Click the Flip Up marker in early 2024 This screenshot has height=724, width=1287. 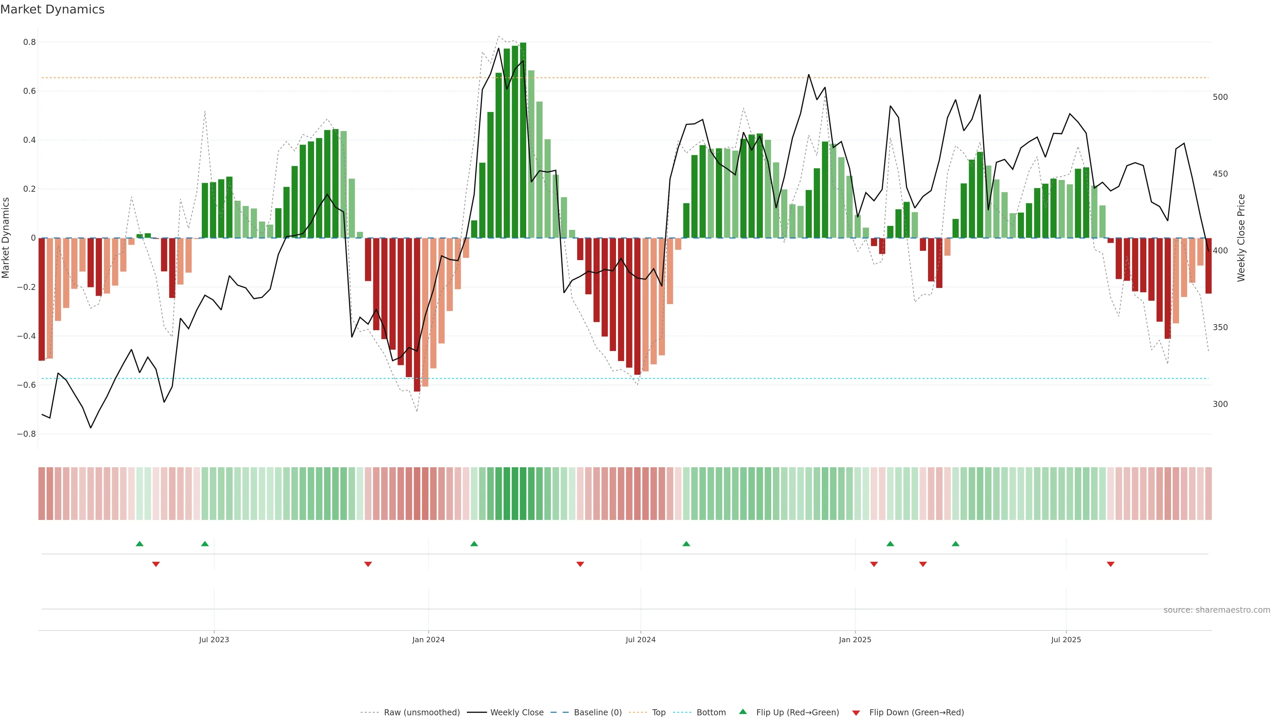[x=474, y=544]
